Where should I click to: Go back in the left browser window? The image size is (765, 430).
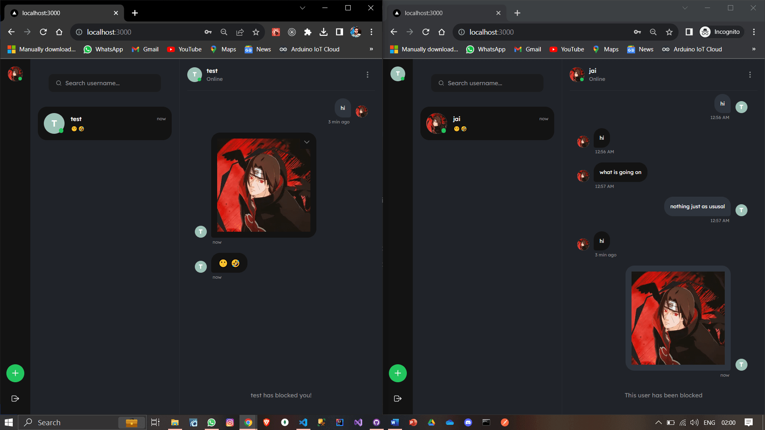pyautogui.click(x=11, y=32)
